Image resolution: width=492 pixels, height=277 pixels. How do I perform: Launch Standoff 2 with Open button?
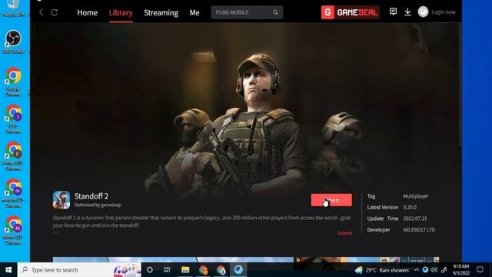pos(331,200)
